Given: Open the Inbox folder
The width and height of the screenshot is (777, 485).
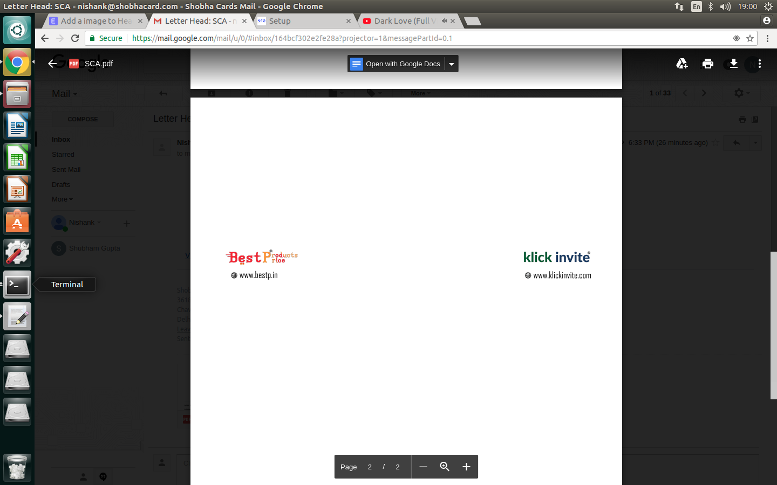Looking at the screenshot, I should [61, 140].
